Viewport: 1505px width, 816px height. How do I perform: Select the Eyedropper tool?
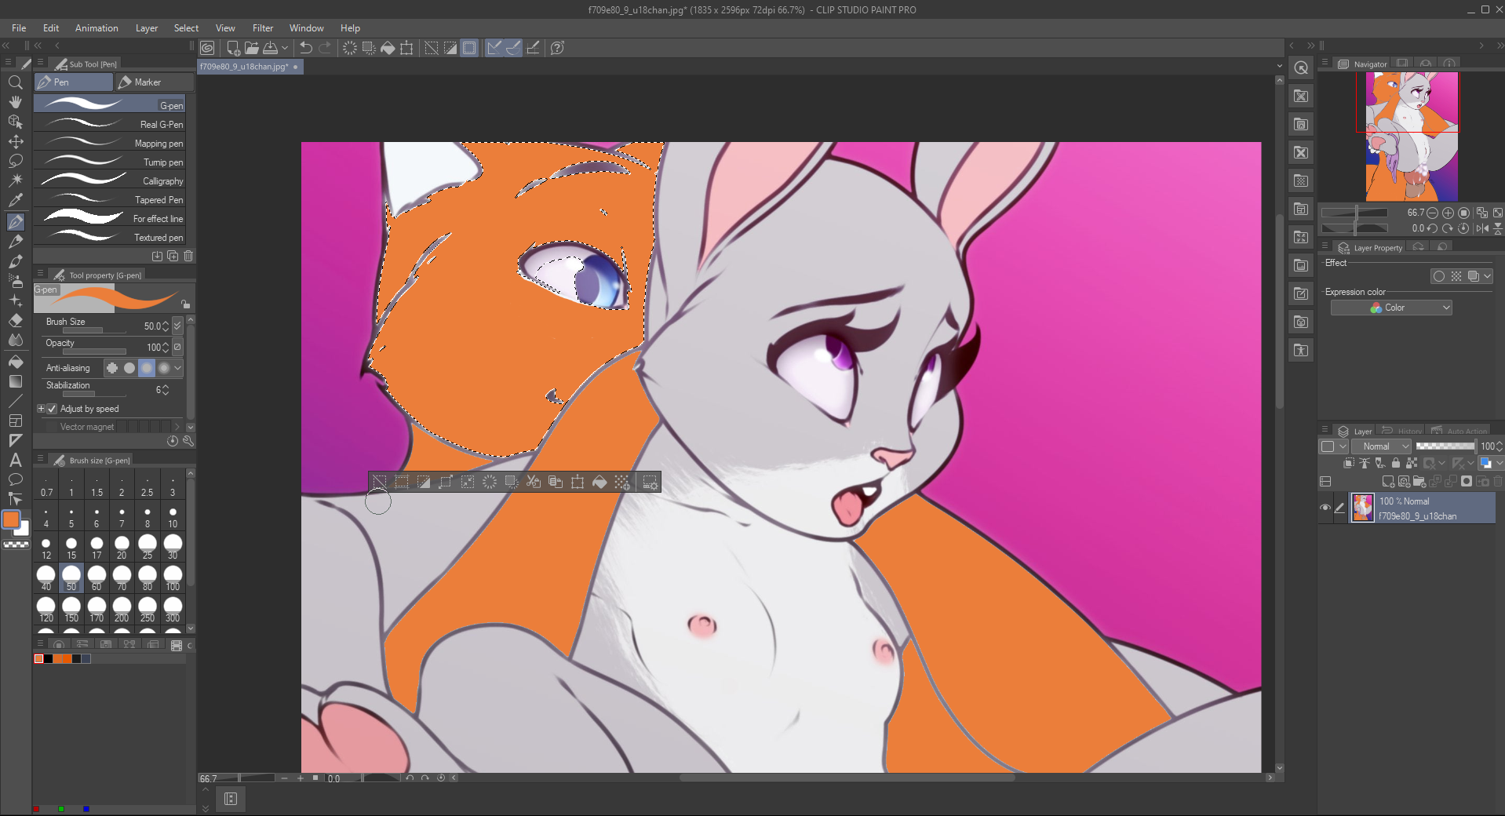tap(16, 201)
